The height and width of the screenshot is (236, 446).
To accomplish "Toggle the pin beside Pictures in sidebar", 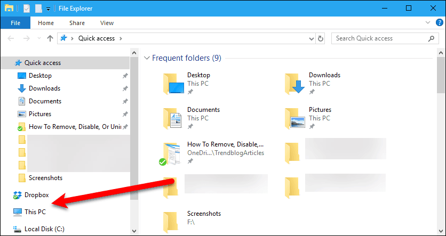I will pyautogui.click(x=125, y=114).
